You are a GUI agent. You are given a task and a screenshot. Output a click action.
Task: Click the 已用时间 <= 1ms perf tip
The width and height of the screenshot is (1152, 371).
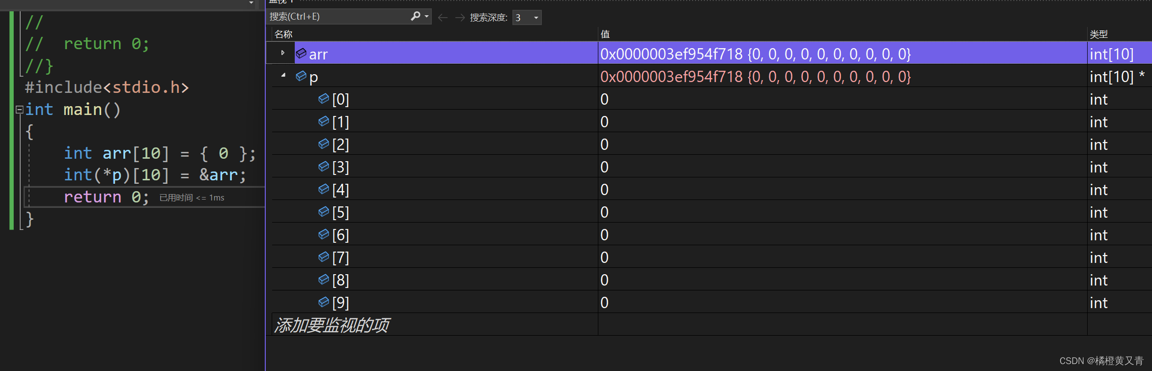pyautogui.click(x=192, y=198)
